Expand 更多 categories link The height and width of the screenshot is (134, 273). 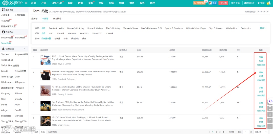263,28
